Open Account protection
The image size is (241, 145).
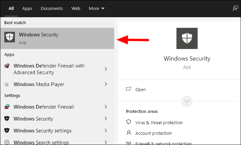153,133
